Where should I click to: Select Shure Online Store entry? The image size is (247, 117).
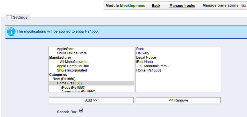coord(72,53)
